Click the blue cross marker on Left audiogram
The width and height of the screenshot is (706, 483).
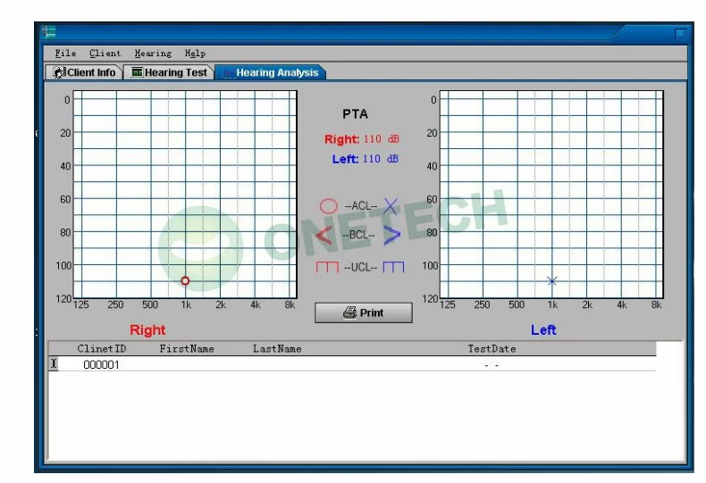(552, 281)
